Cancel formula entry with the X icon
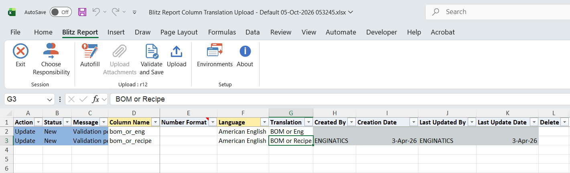Screen dimensions: 570x173 click(x=71, y=99)
